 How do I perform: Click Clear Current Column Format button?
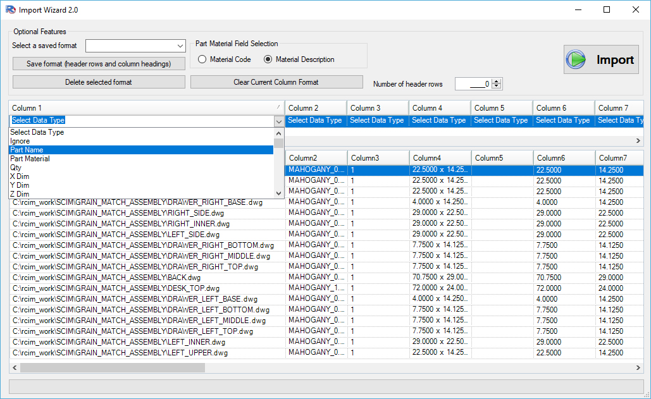[x=276, y=82]
